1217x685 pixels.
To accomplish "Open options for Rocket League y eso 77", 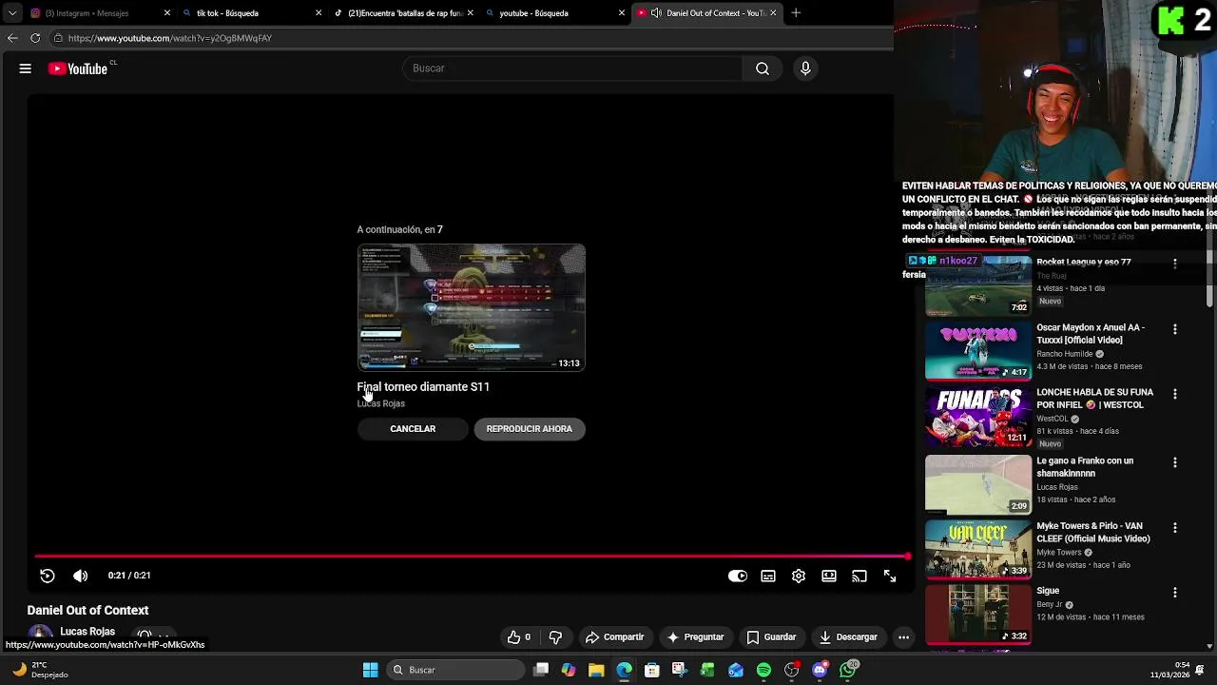I will [x=1175, y=264].
